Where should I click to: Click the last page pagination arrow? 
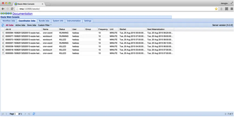point(29,114)
